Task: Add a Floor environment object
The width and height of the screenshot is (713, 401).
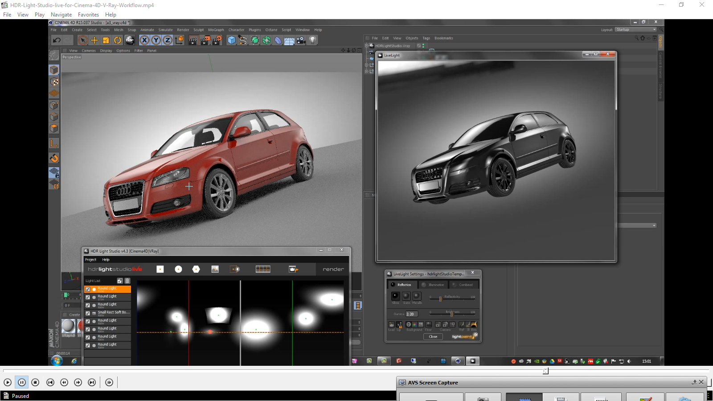Action: (x=289, y=40)
